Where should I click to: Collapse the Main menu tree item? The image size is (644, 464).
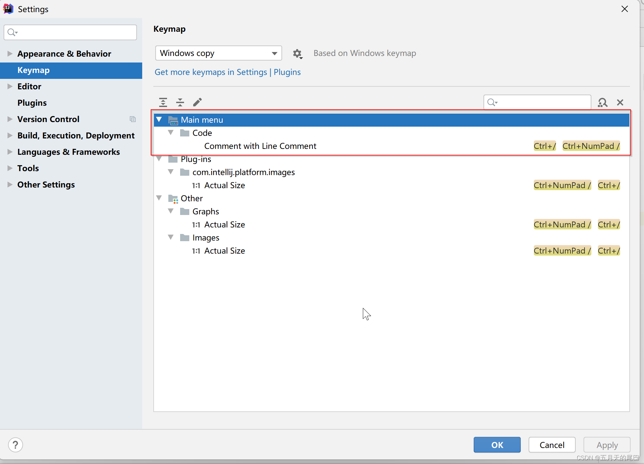pyautogui.click(x=160, y=120)
